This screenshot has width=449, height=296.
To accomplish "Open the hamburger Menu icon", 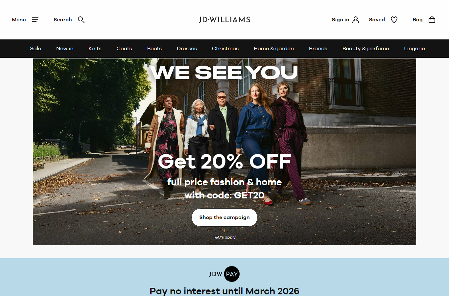I will click(35, 20).
